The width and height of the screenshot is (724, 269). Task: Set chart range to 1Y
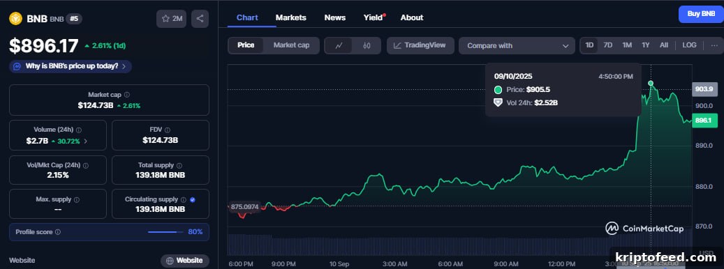pos(646,45)
